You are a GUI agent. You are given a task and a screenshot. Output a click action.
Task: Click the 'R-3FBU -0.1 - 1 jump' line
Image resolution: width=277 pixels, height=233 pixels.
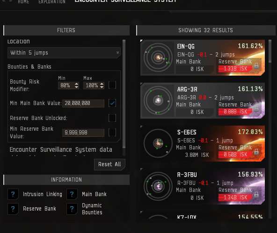tap(205, 183)
